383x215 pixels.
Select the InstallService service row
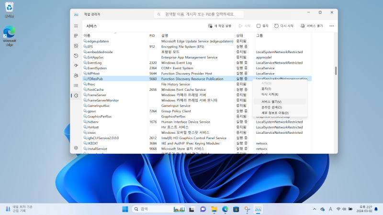click(197, 149)
